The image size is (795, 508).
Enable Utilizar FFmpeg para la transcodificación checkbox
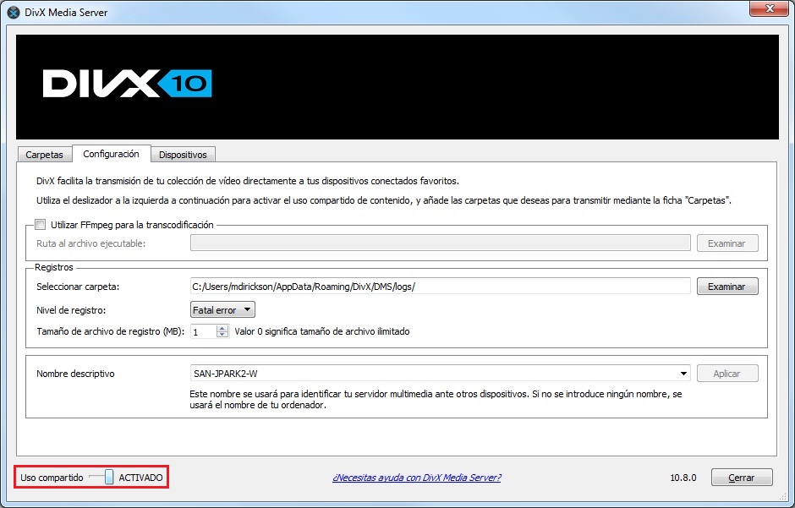click(41, 225)
